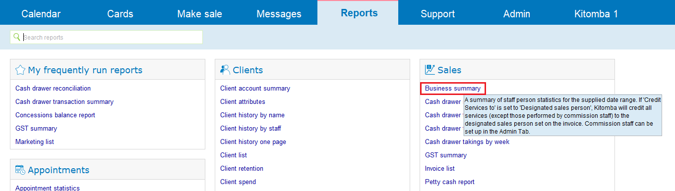This screenshot has height=191, width=675.
Task: Click the star icon beside My frequently run reports
Action: 20,70
